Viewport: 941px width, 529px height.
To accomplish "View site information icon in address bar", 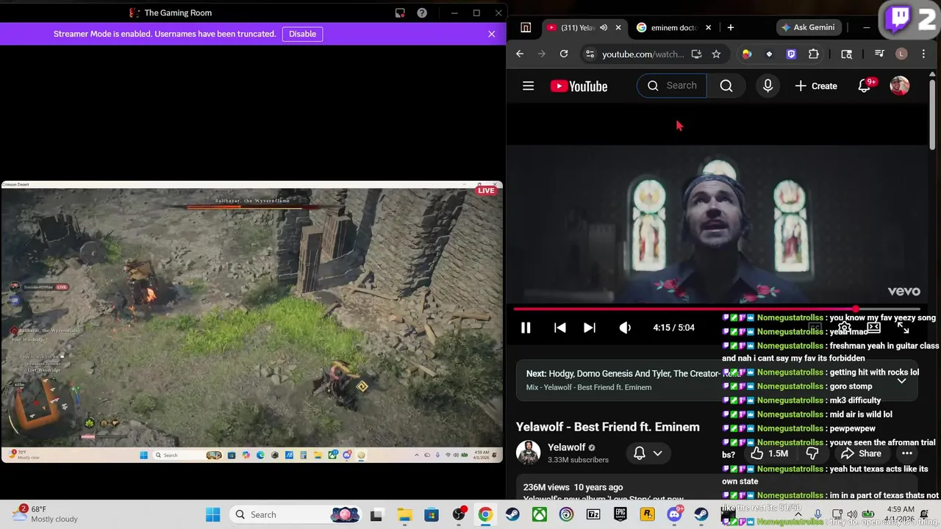I will tap(590, 54).
